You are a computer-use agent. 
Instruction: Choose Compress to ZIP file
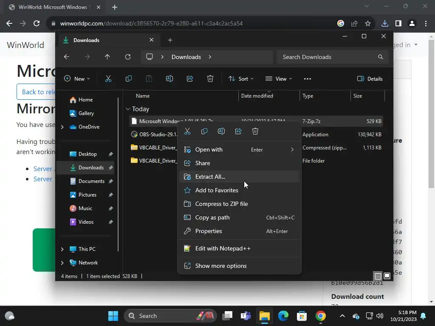(239, 204)
